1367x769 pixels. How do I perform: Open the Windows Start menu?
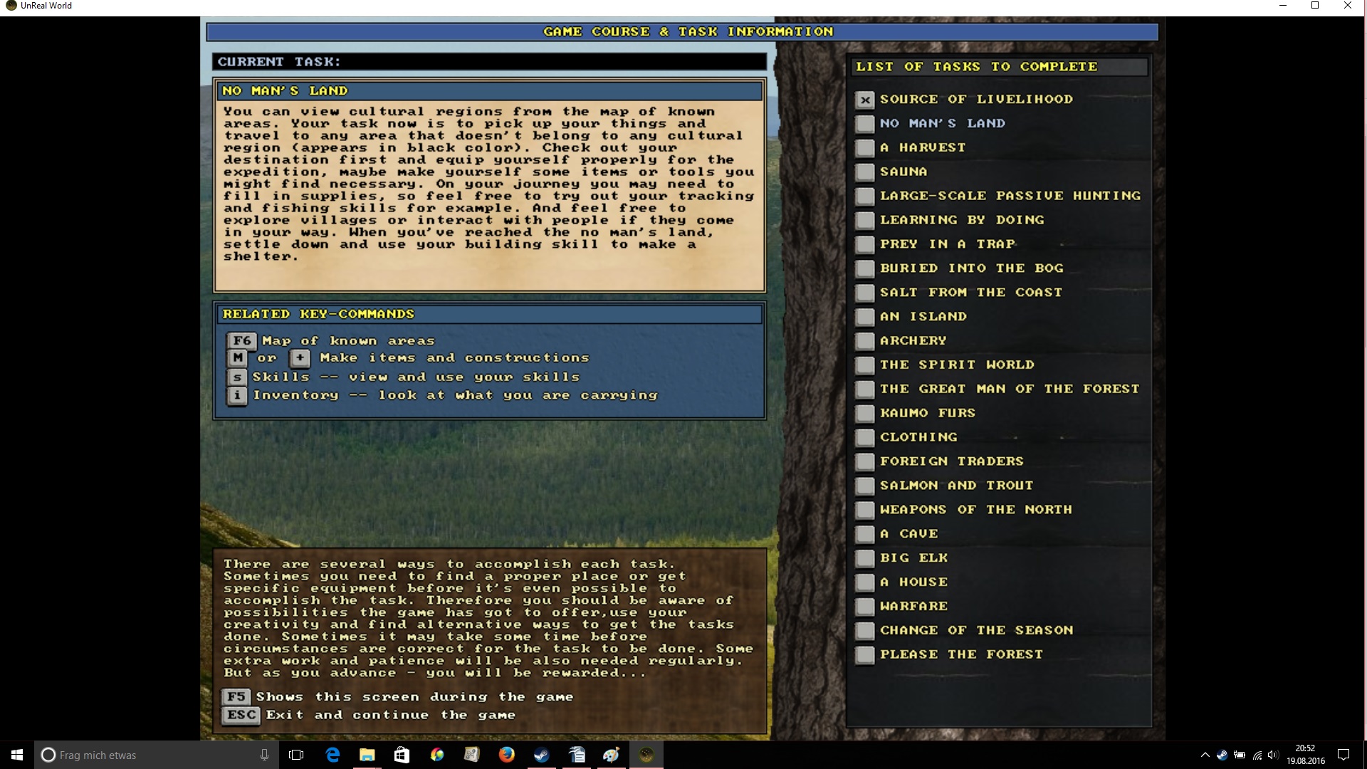pyautogui.click(x=17, y=755)
